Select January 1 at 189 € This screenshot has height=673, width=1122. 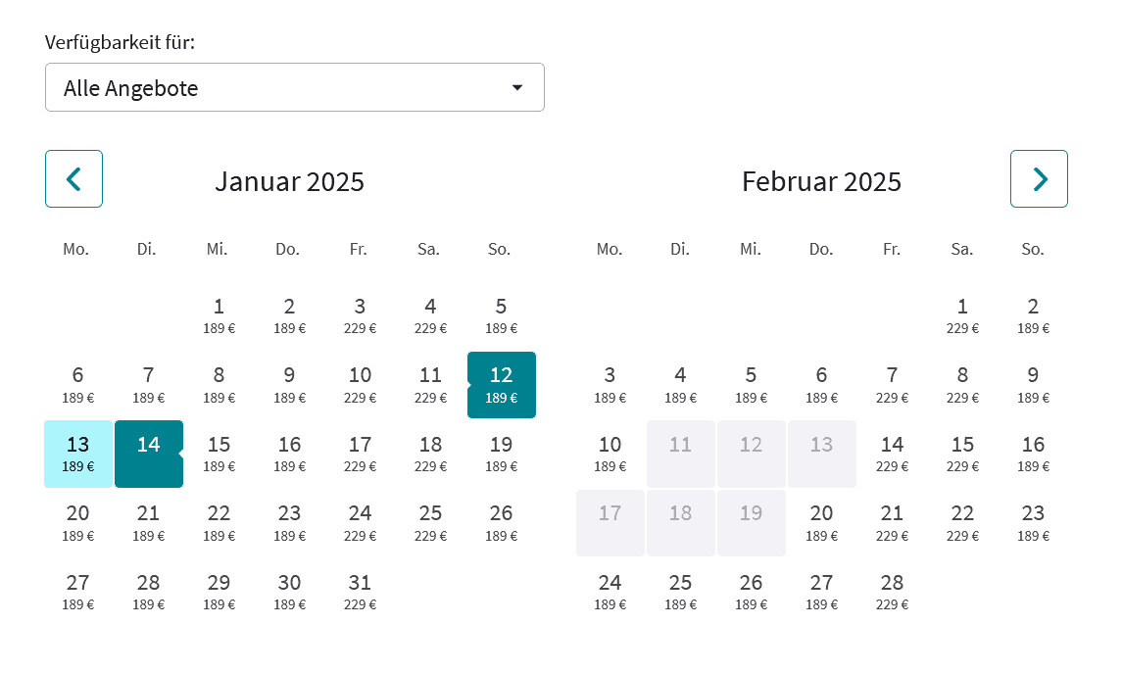[x=220, y=315]
